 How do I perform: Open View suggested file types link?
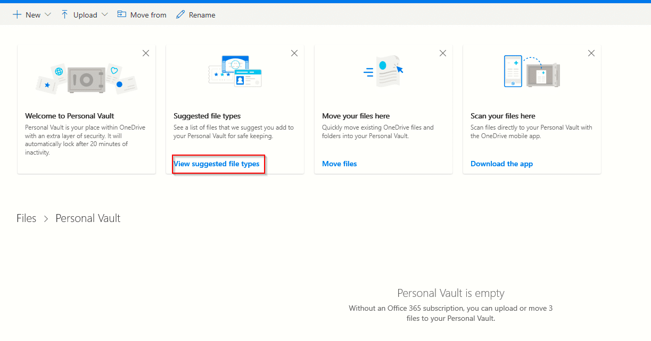tap(217, 164)
